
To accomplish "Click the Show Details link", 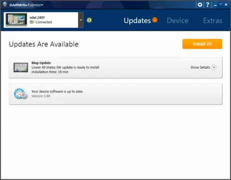I will click(200, 67).
